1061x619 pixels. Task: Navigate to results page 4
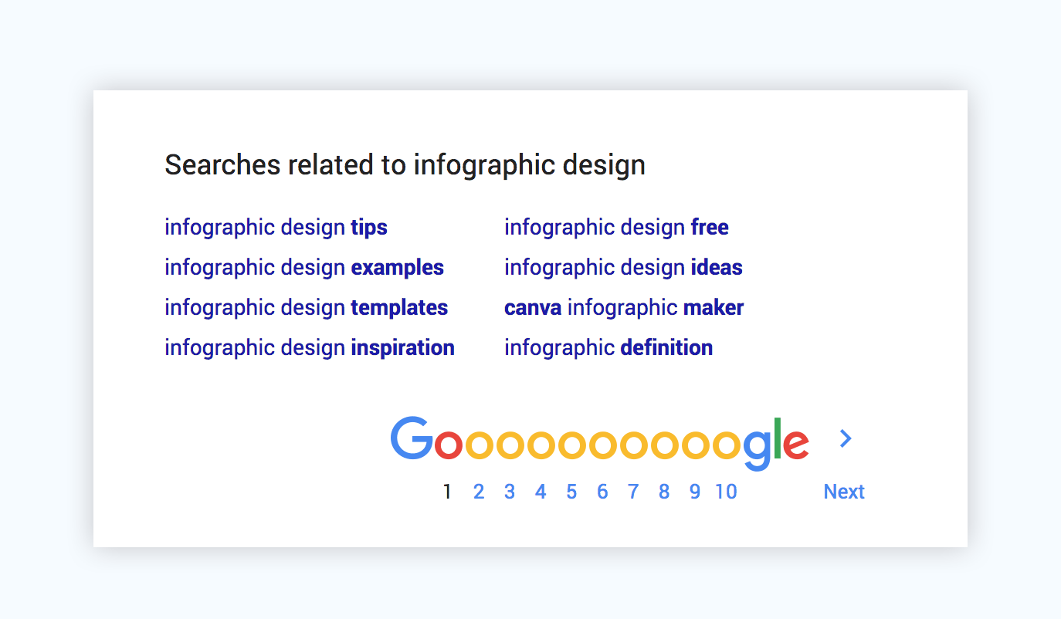(541, 492)
